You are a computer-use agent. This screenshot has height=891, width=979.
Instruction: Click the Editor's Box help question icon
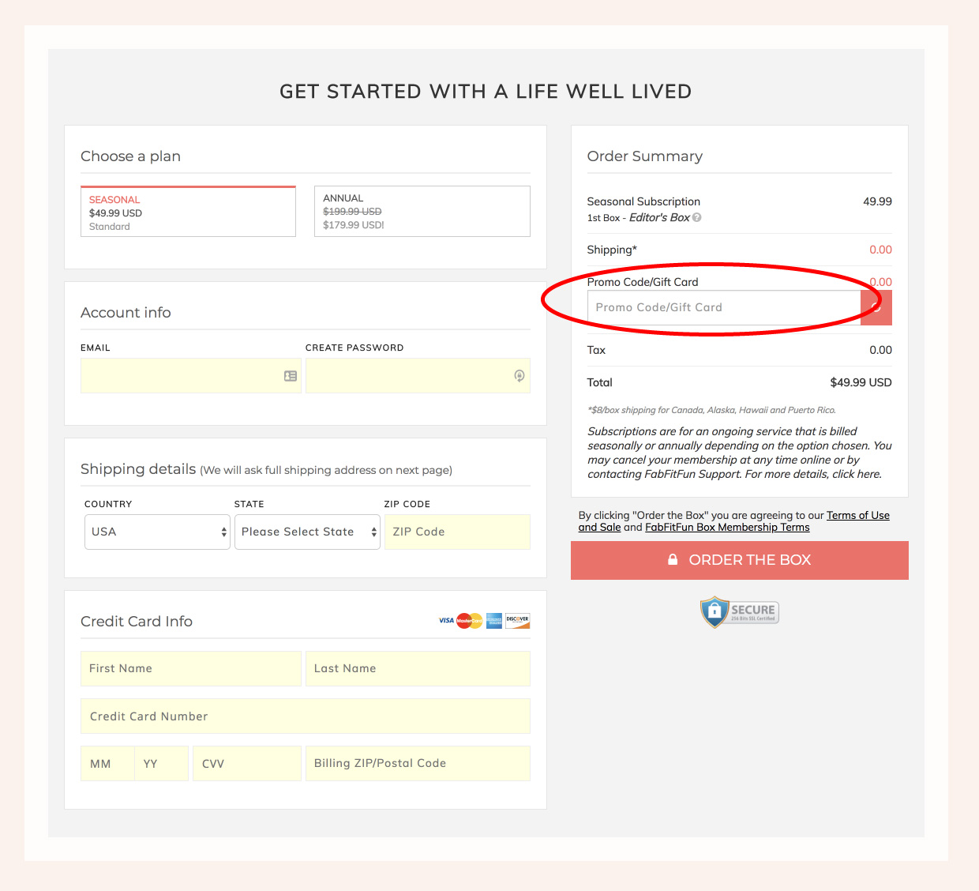(696, 218)
